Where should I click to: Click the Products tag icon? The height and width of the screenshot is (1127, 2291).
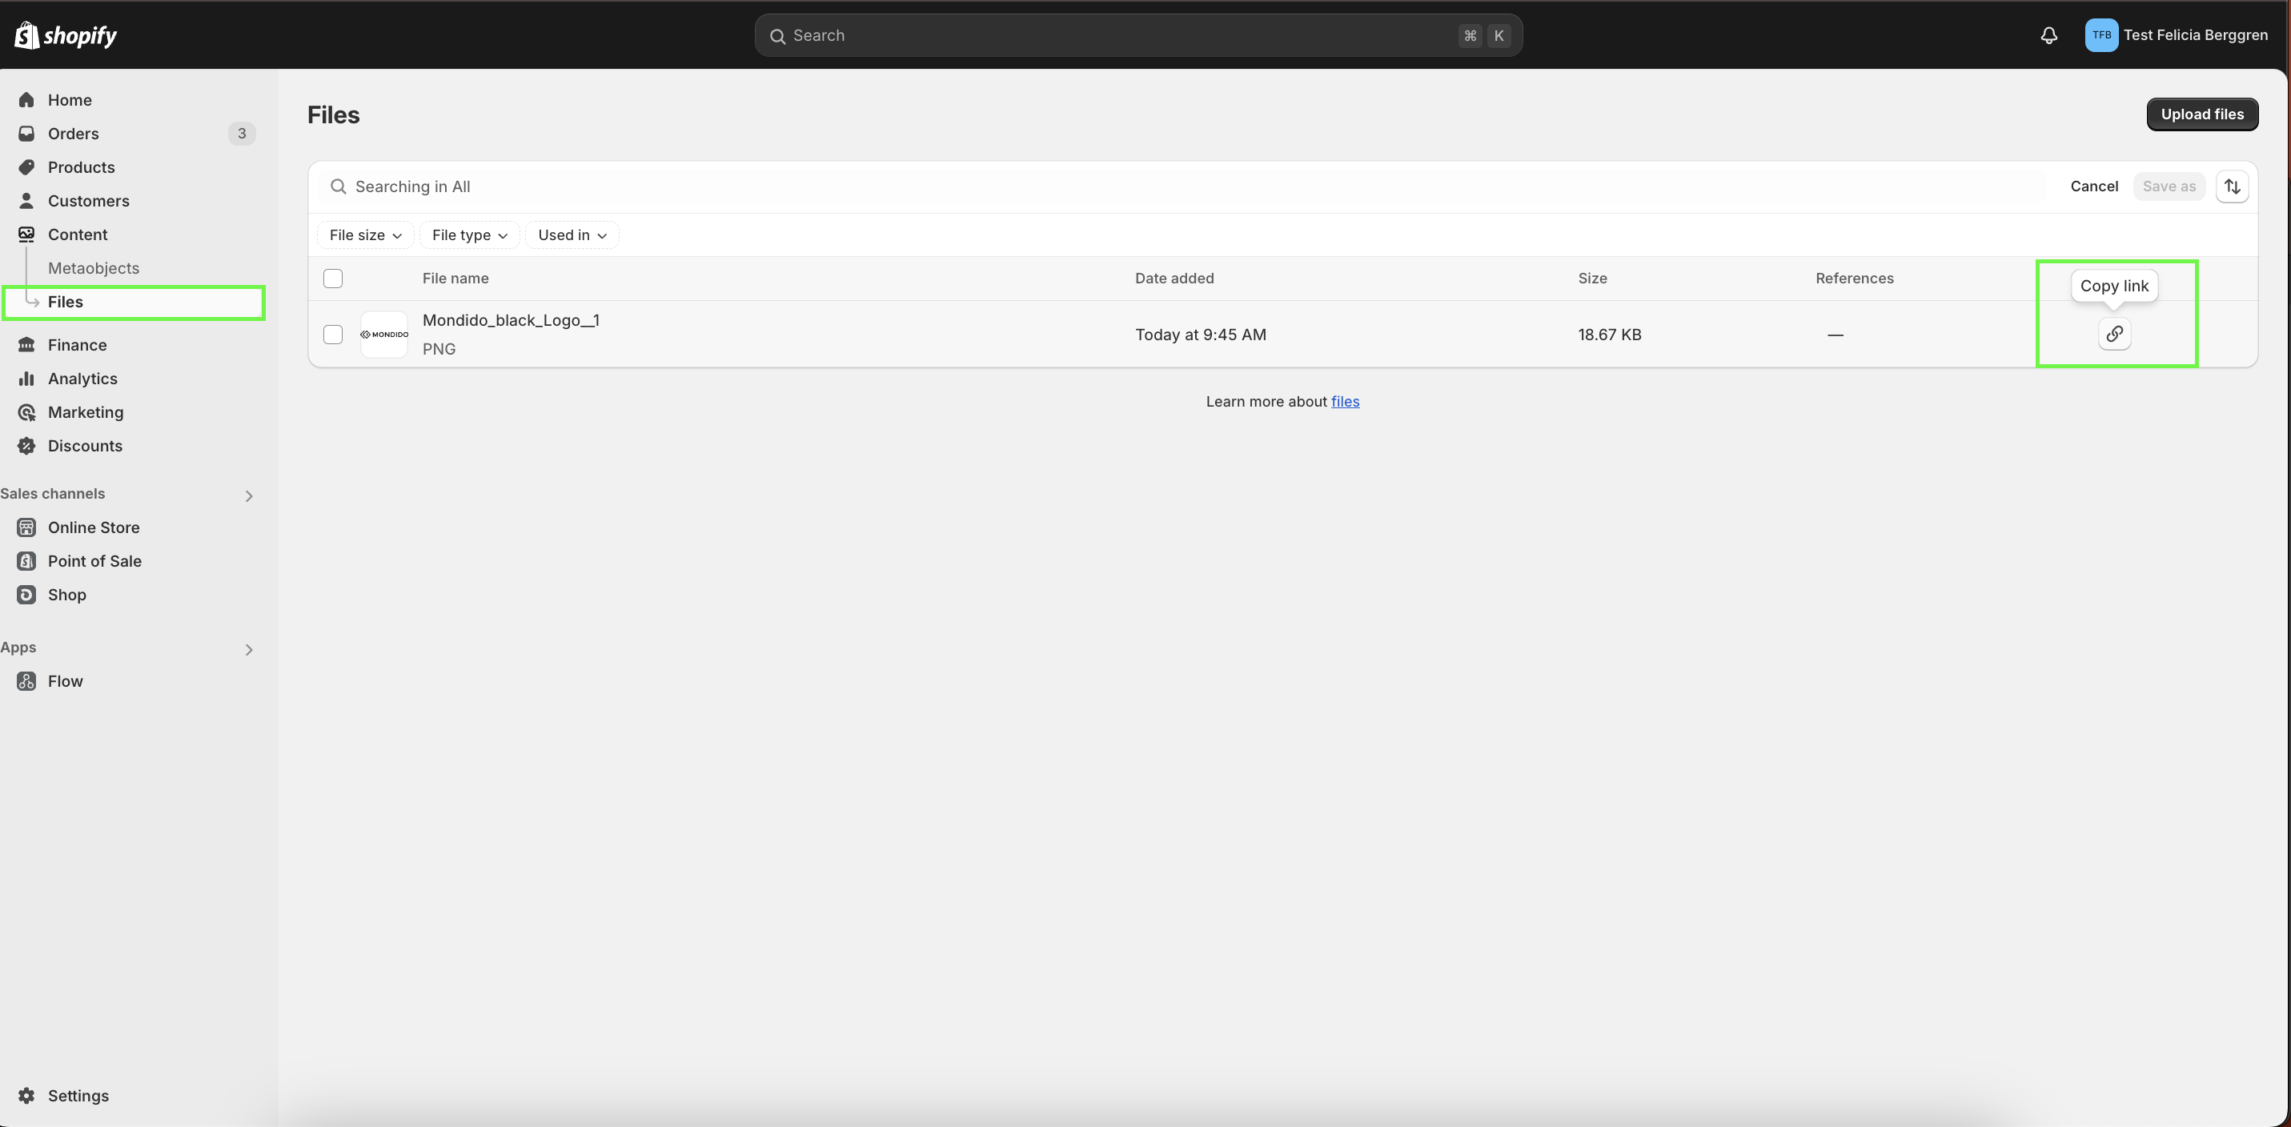pyautogui.click(x=26, y=167)
